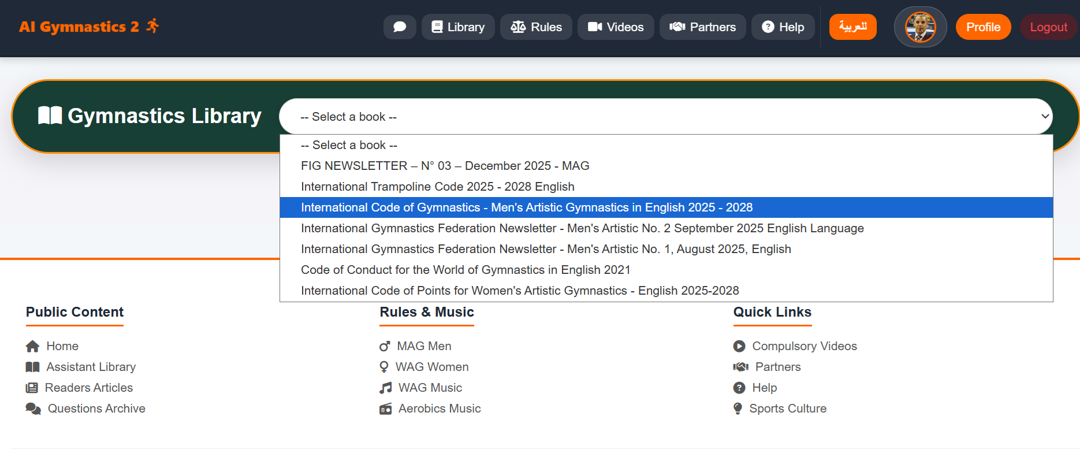This screenshot has width=1080, height=453.
Task: Open the Profile button
Action: (x=983, y=27)
